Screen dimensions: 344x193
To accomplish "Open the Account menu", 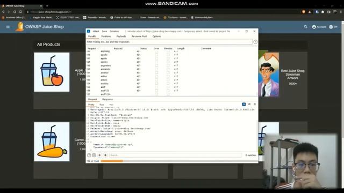I will [x=319, y=27].
